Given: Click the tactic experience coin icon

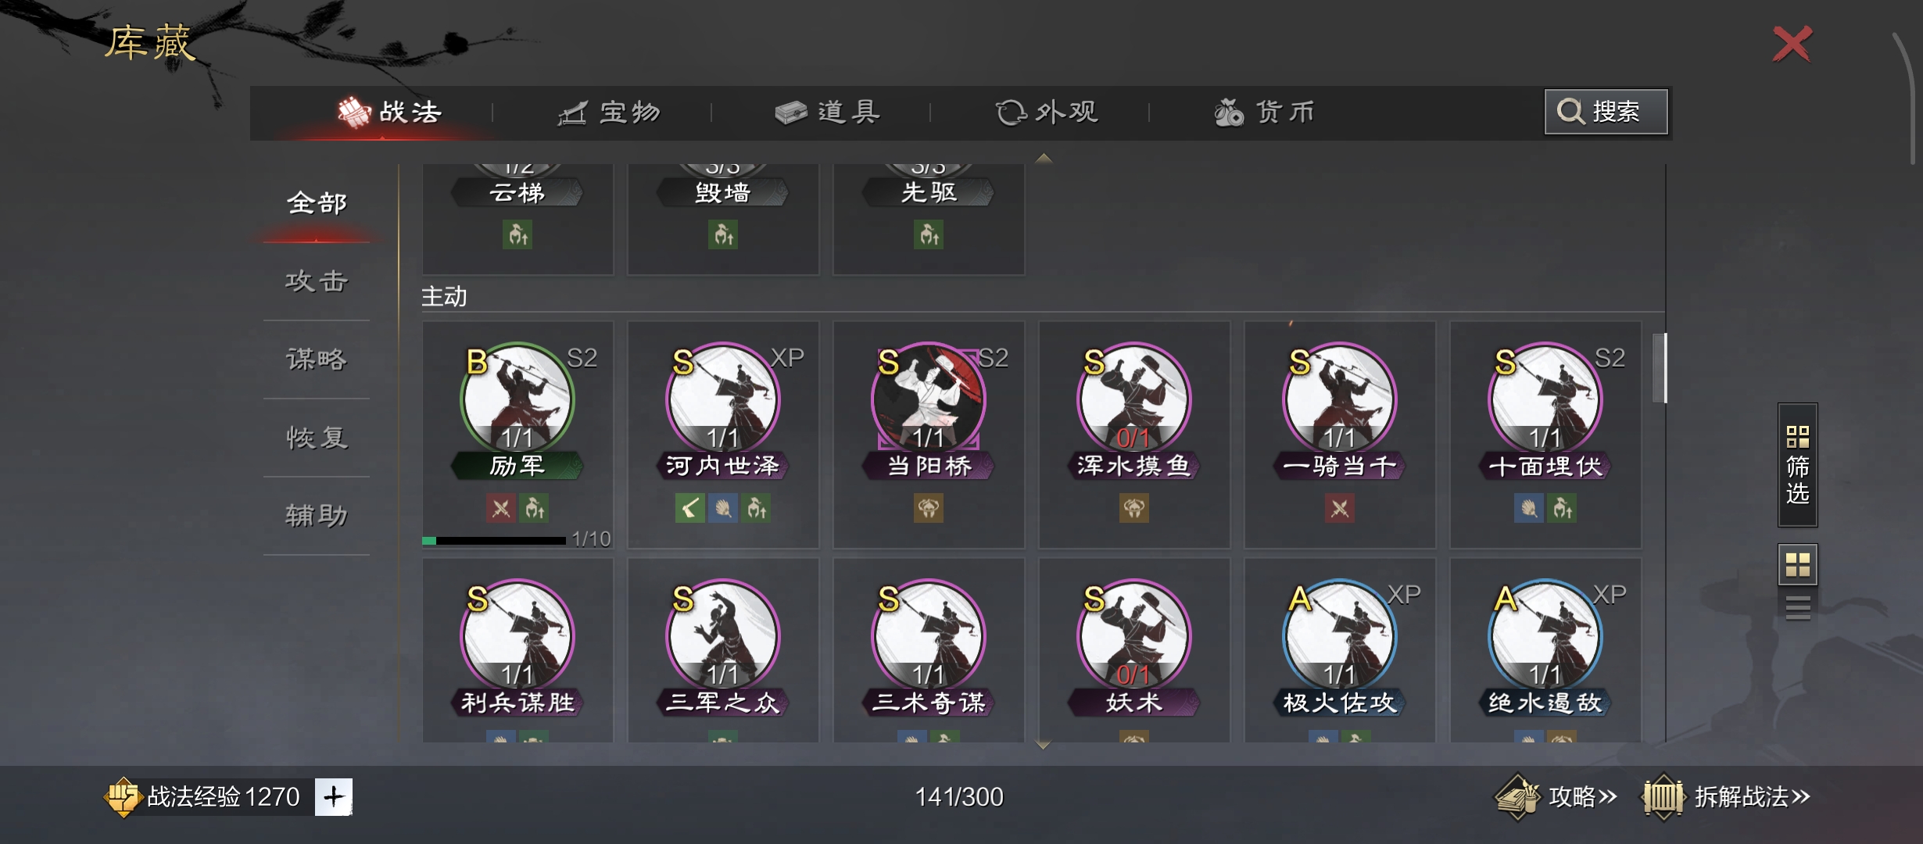Looking at the screenshot, I should pyautogui.click(x=122, y=796).
